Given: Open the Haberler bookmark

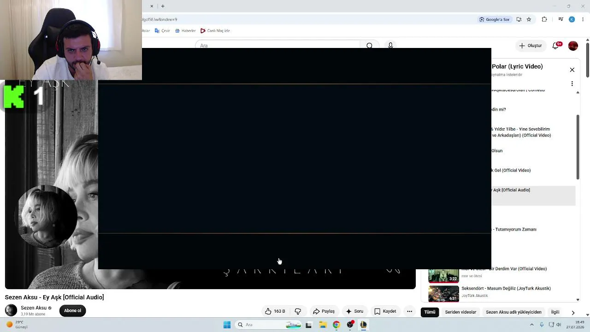Looking at the screenshot, I should coord(185,30).
